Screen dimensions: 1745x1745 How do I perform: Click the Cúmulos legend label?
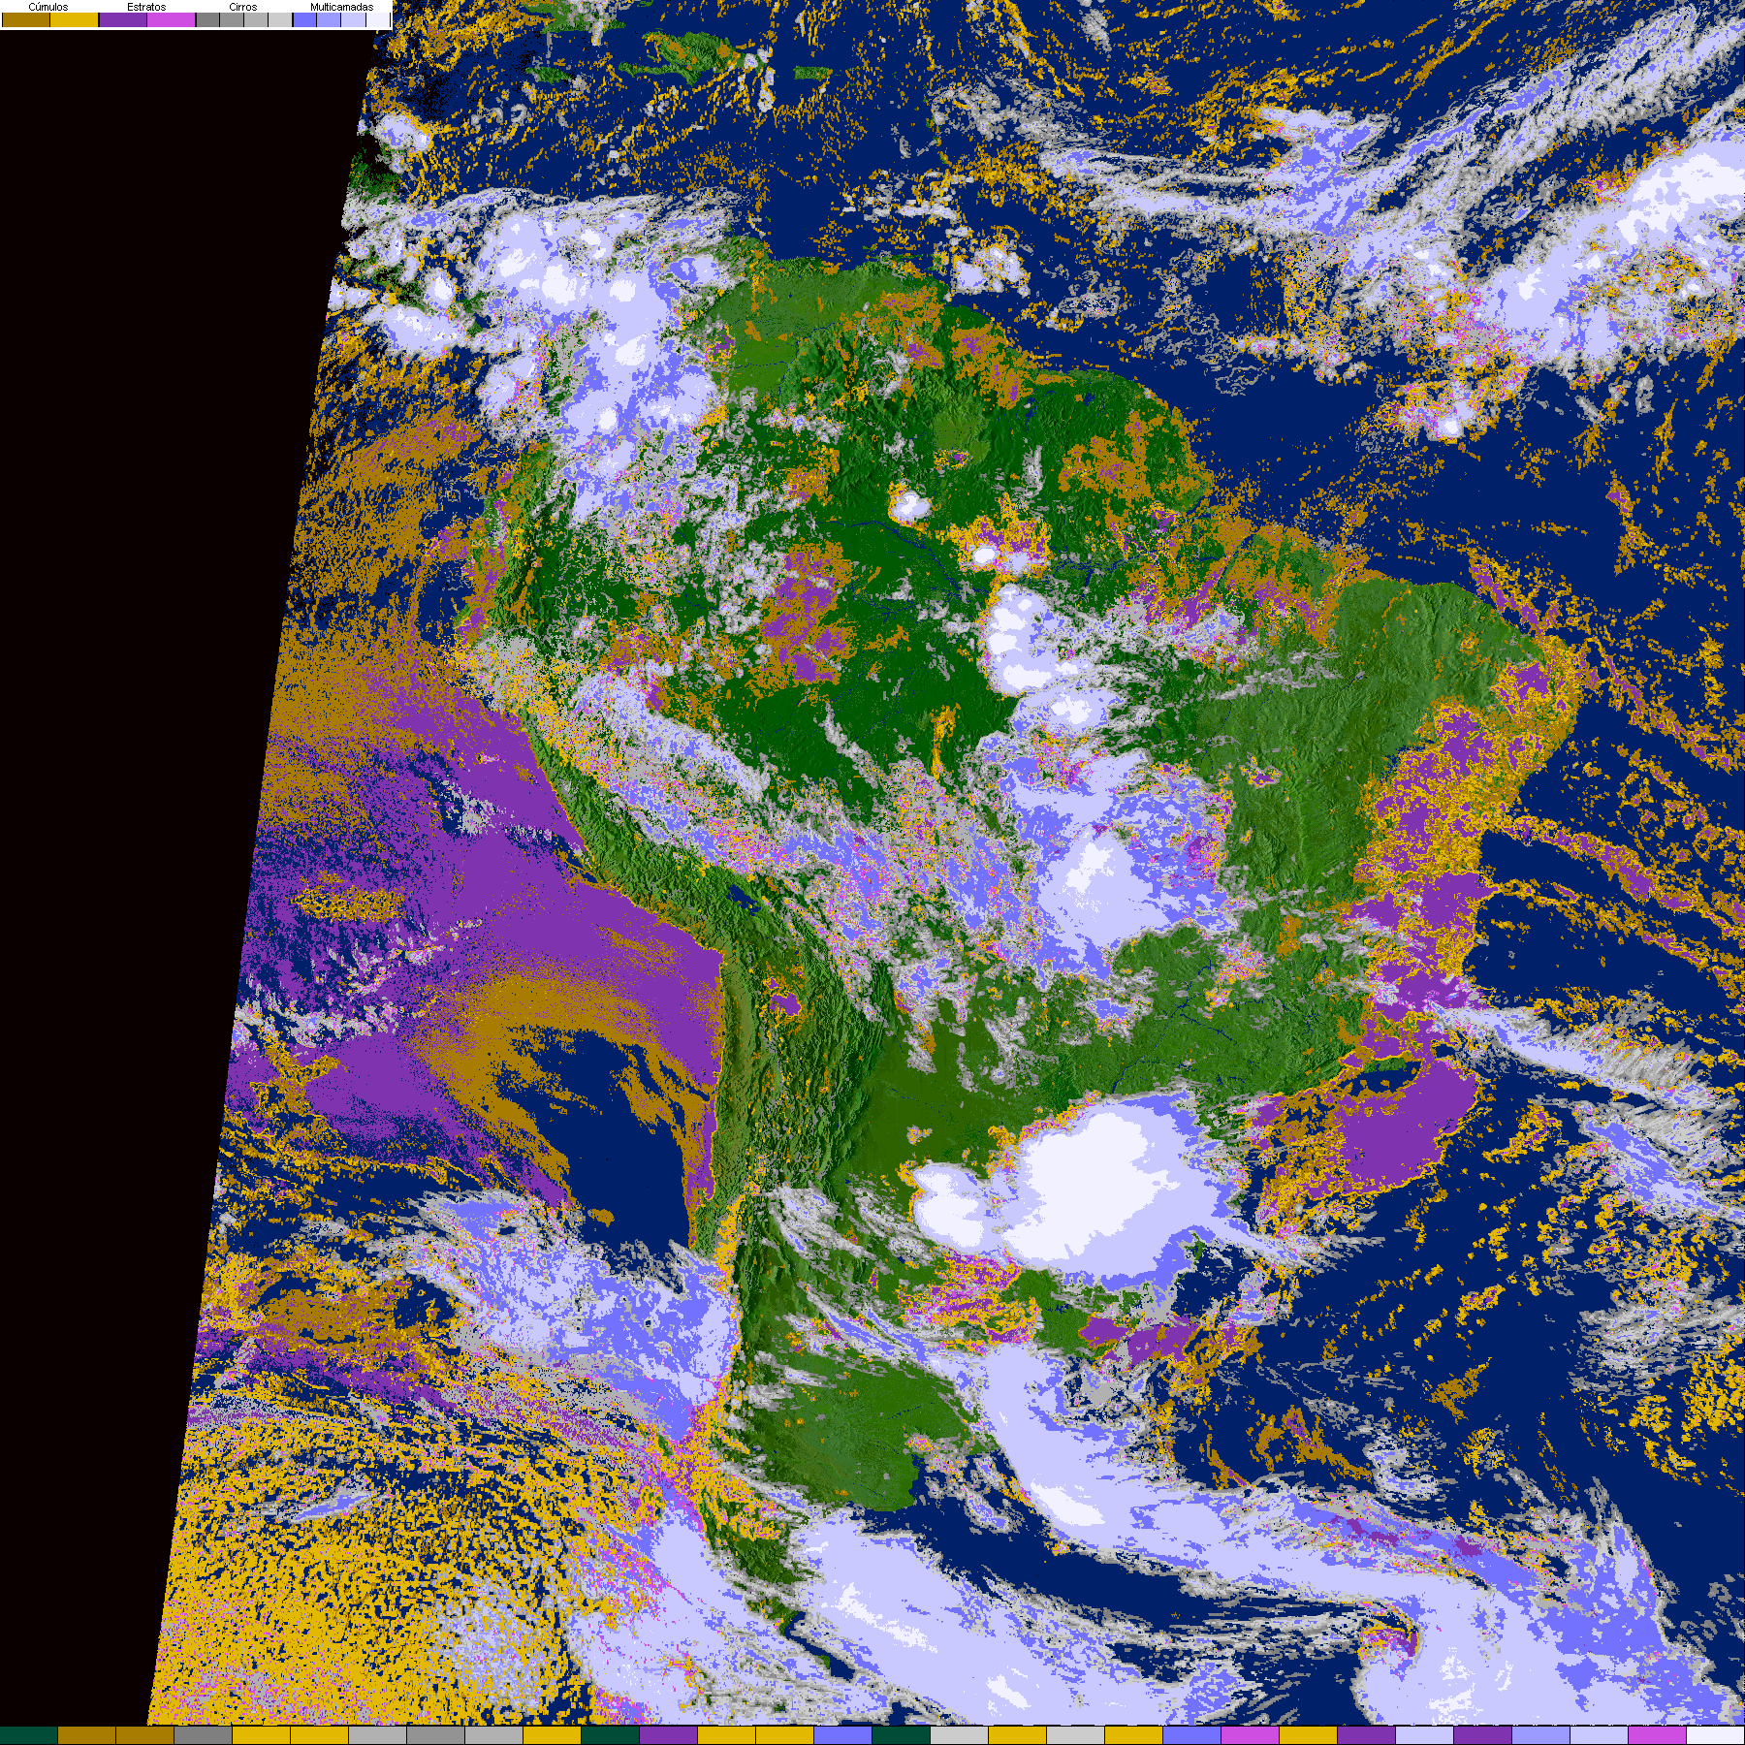click(48, 7)
